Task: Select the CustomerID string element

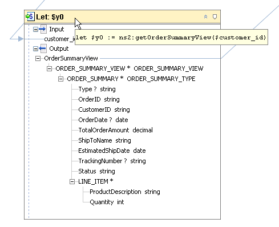Action: point(104,110)
